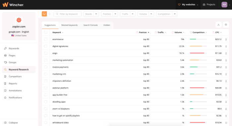The image size is (232, 126).
Task: Open row menu for marketing automation
Action: pos(226,60)
